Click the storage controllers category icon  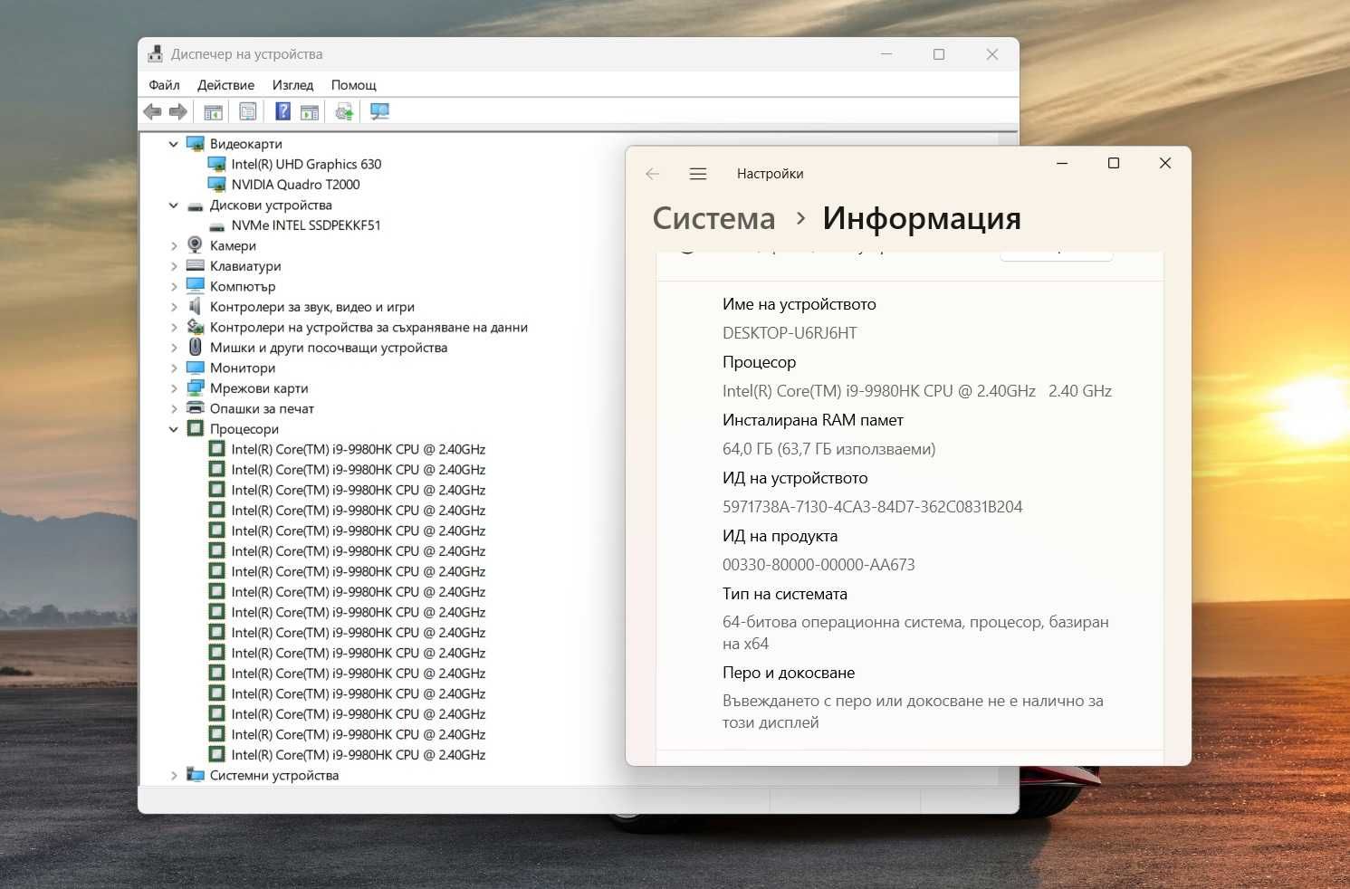(195, 327)
